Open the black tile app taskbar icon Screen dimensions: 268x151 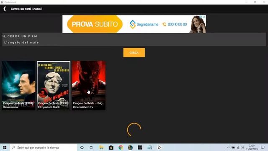(x=140, y=147)
